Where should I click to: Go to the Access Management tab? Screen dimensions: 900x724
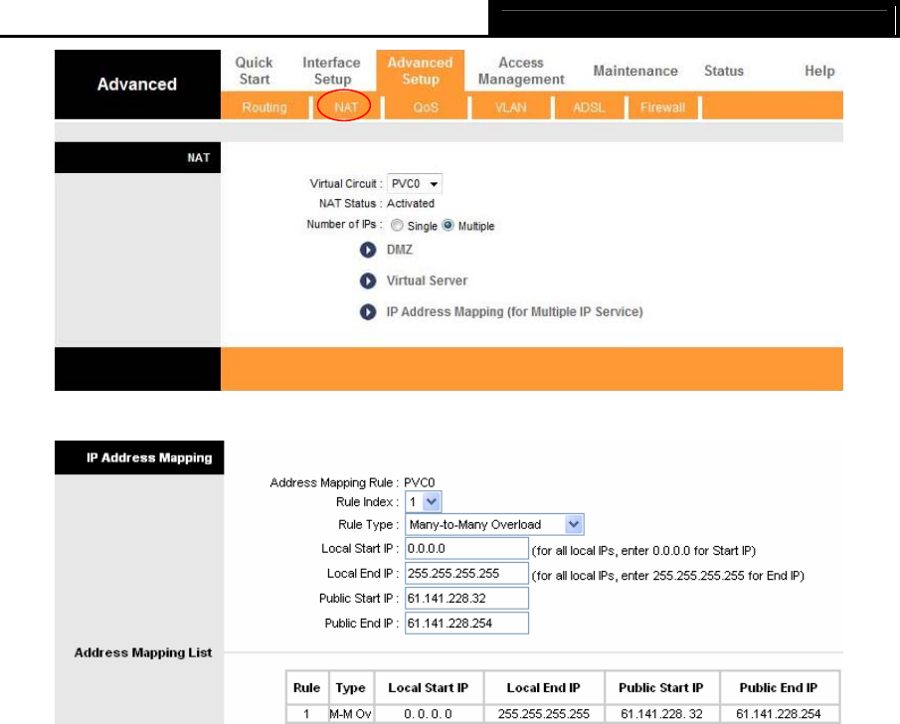coord(520,71)
